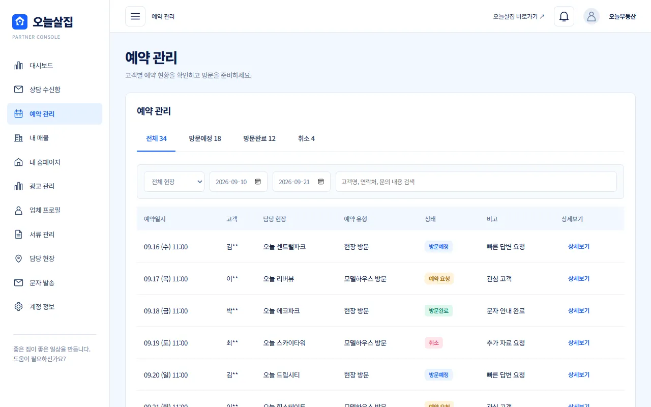Click the 대시보드 chart icon

pos(19,65)
